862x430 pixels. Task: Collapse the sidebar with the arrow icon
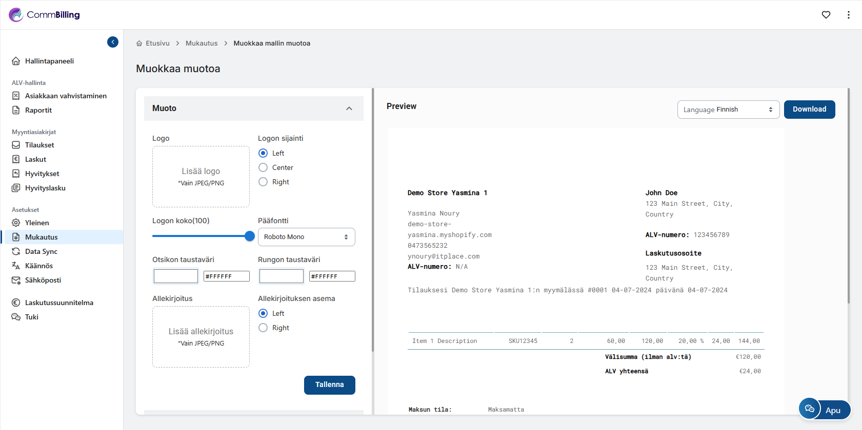113,42
